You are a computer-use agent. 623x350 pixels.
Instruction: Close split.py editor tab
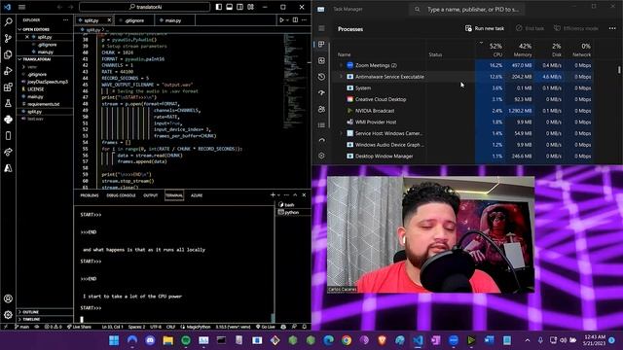click(x=109, y=19)
